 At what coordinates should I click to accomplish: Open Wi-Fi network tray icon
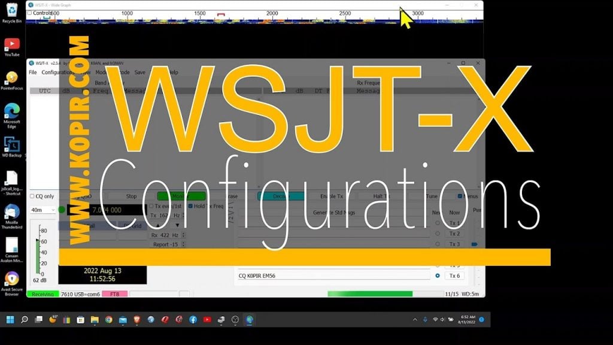point(435,320)
